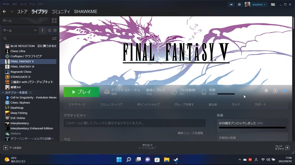This screenshot has height=165, width=295.
Task: Toggle ready-to-play filter icon
Action: (55, 30)
